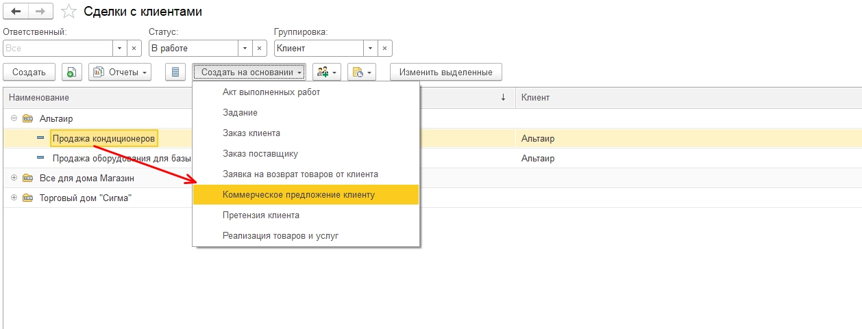
Task: Open the participants icon dropdown button
Action: [x=326, y=72]
